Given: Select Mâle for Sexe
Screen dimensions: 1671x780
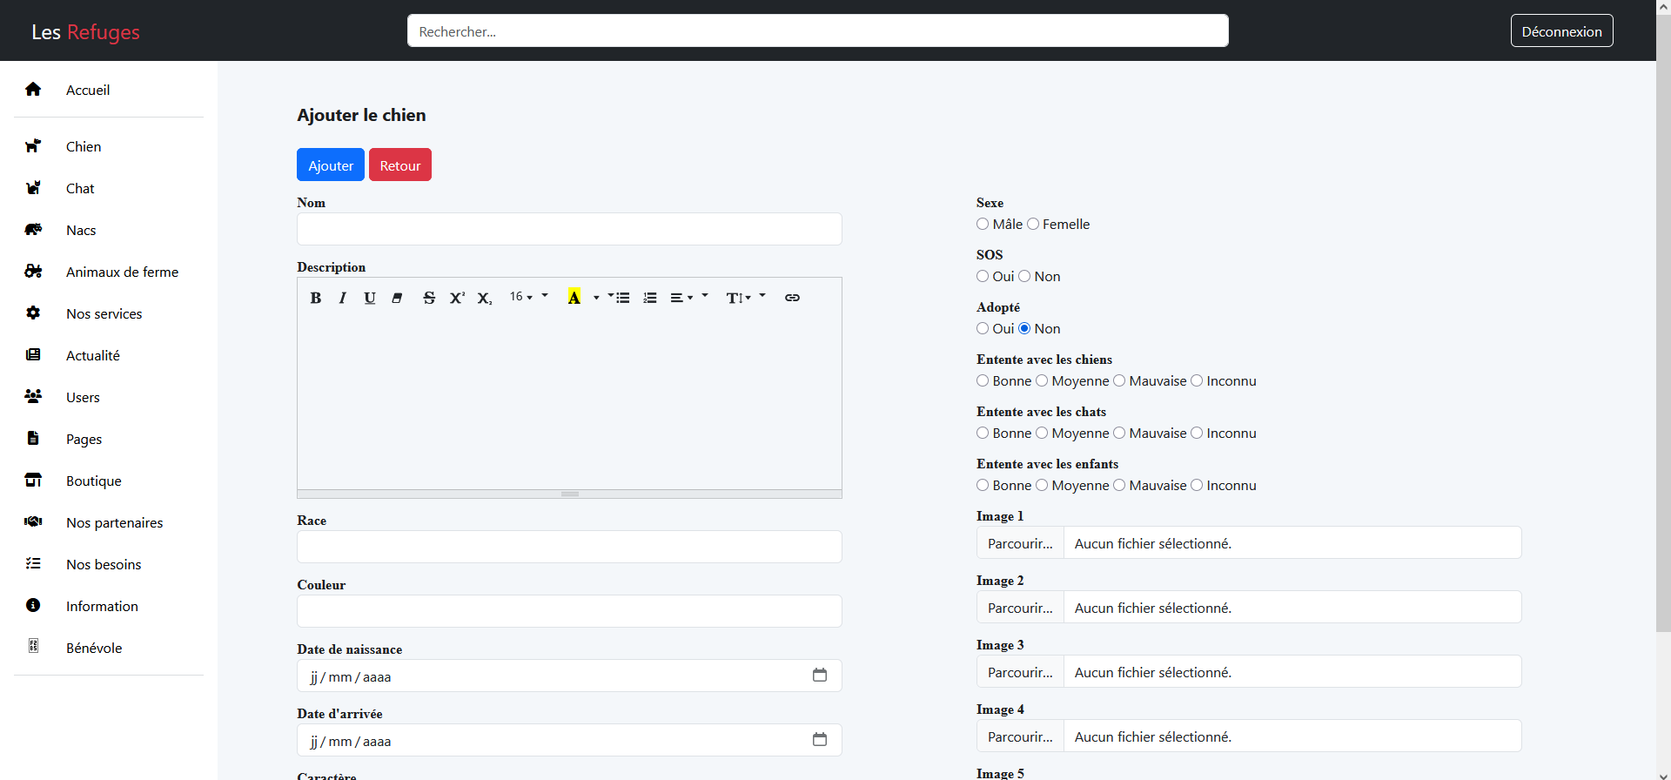Looking at the screenshot, I should [983, 224].
